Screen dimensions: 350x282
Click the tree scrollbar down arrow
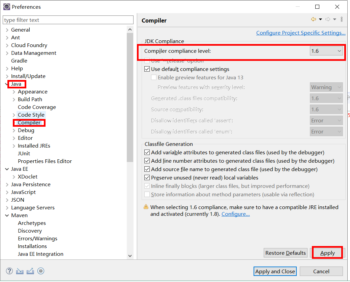pos(130,256)
